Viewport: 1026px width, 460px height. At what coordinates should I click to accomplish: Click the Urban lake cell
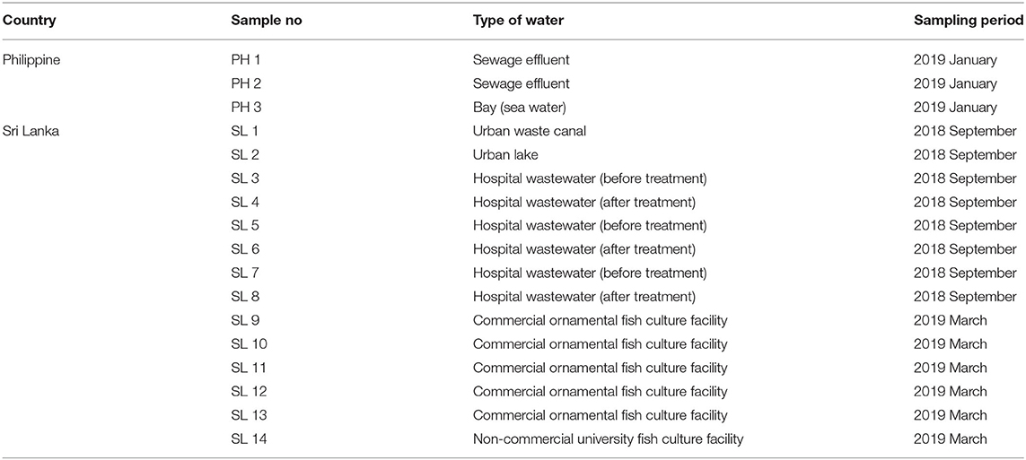(x=507, y=155)
